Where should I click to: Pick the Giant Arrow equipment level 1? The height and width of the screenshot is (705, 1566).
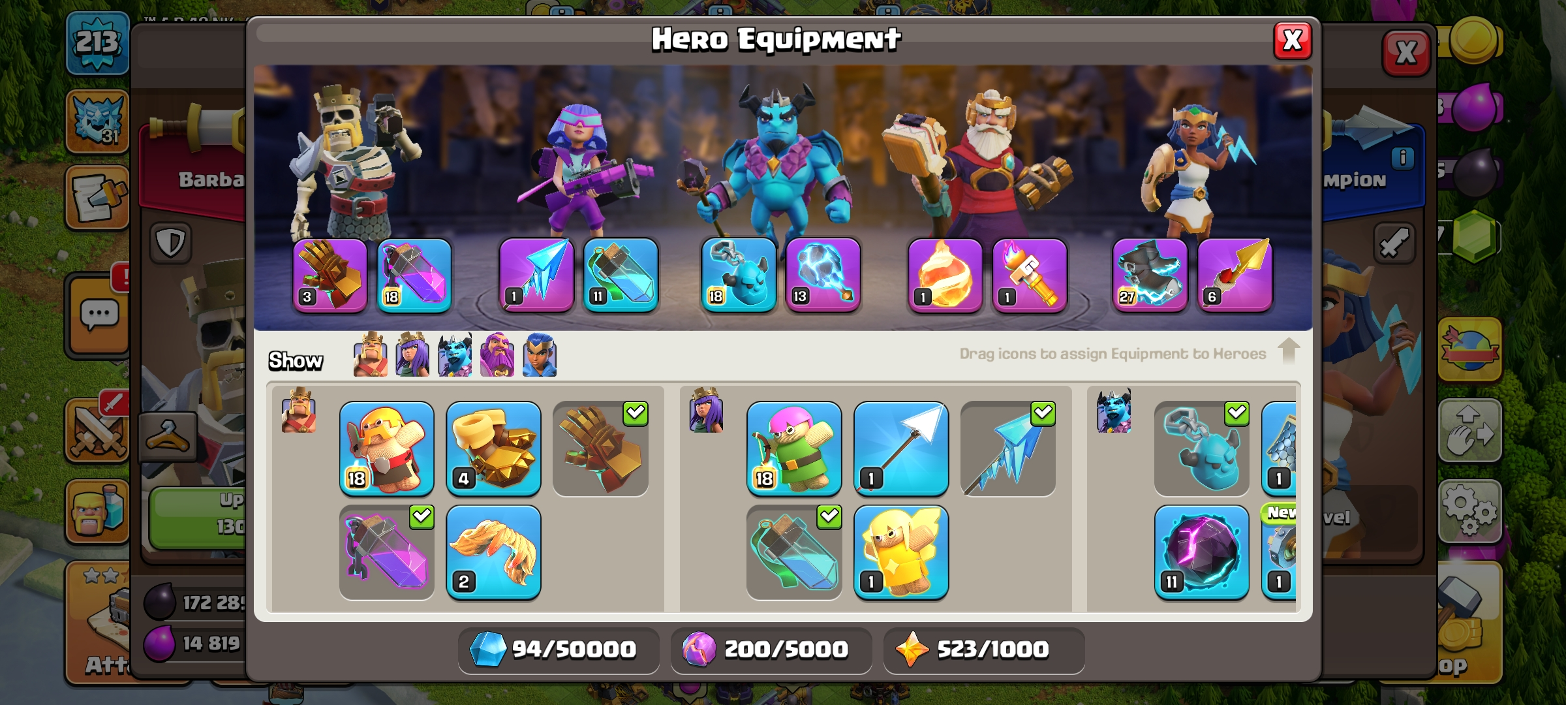tap(900, 449)
